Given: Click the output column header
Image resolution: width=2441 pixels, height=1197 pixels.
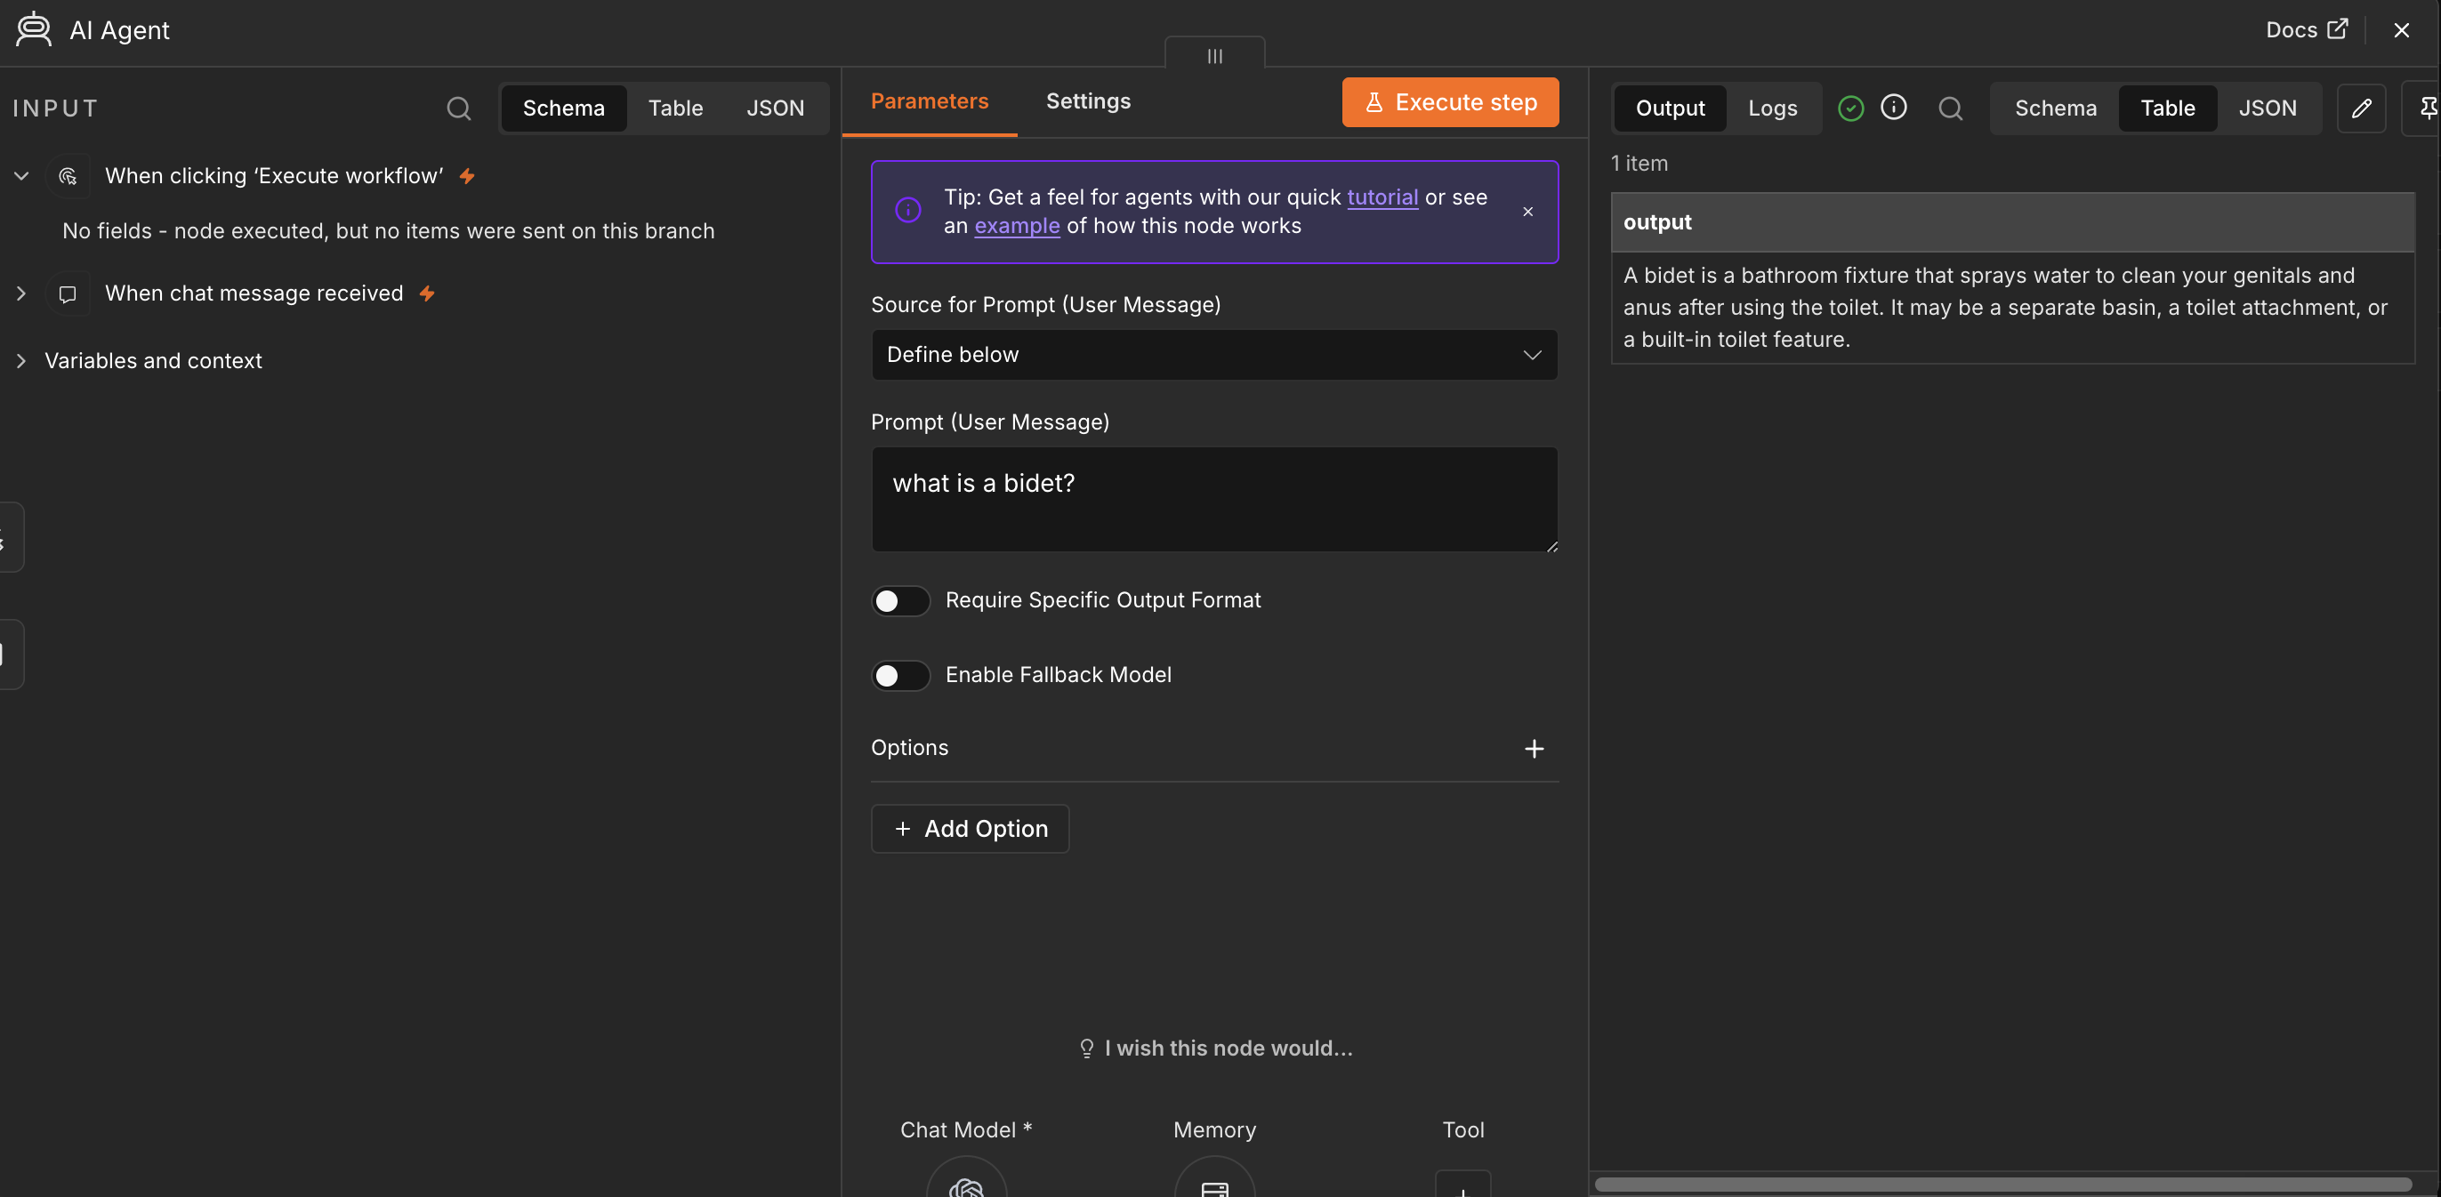Looking at the screenshot, I should click(2013, 222).
